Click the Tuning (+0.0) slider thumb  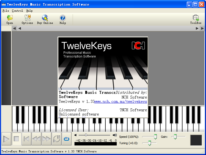click(x=149, y=143)
